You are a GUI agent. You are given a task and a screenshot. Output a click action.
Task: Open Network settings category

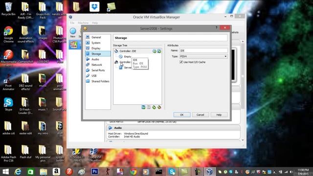click(x=98, y=65)
